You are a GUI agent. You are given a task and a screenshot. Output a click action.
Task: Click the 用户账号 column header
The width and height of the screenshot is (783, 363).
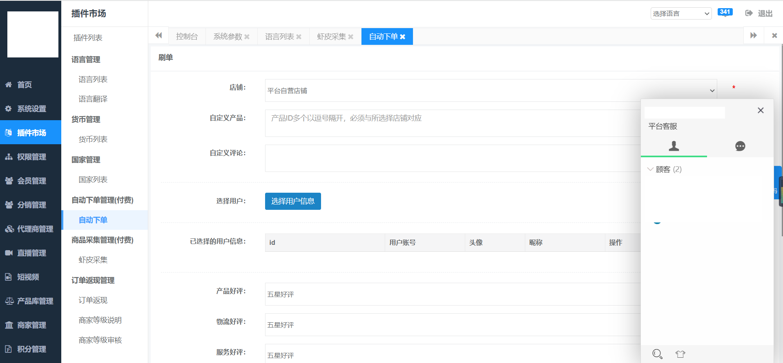pos(425,242)
